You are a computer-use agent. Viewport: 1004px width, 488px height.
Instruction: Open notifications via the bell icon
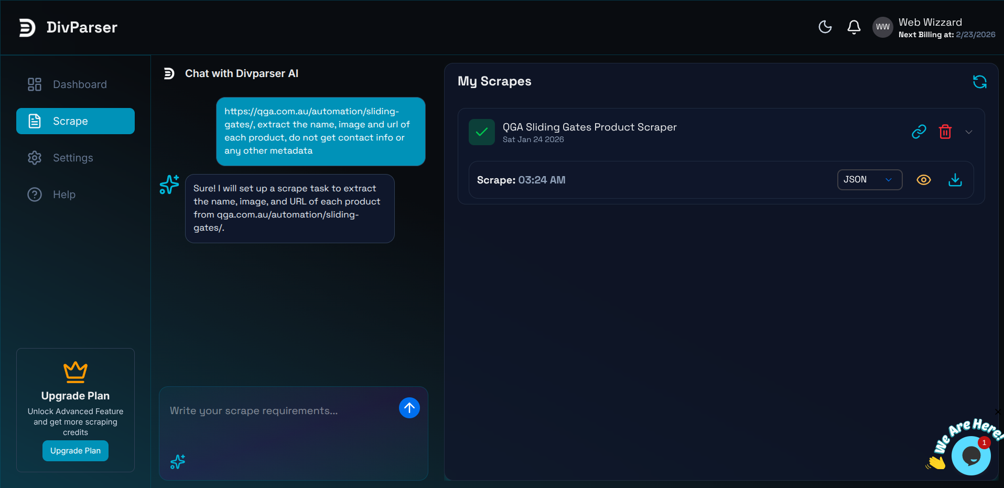854,27
